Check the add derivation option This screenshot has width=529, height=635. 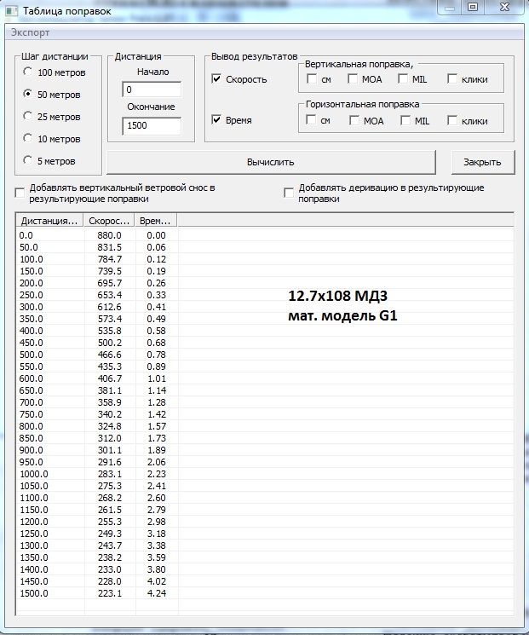coord(289,193)
